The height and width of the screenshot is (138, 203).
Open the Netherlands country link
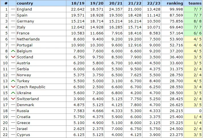point(28,39)
